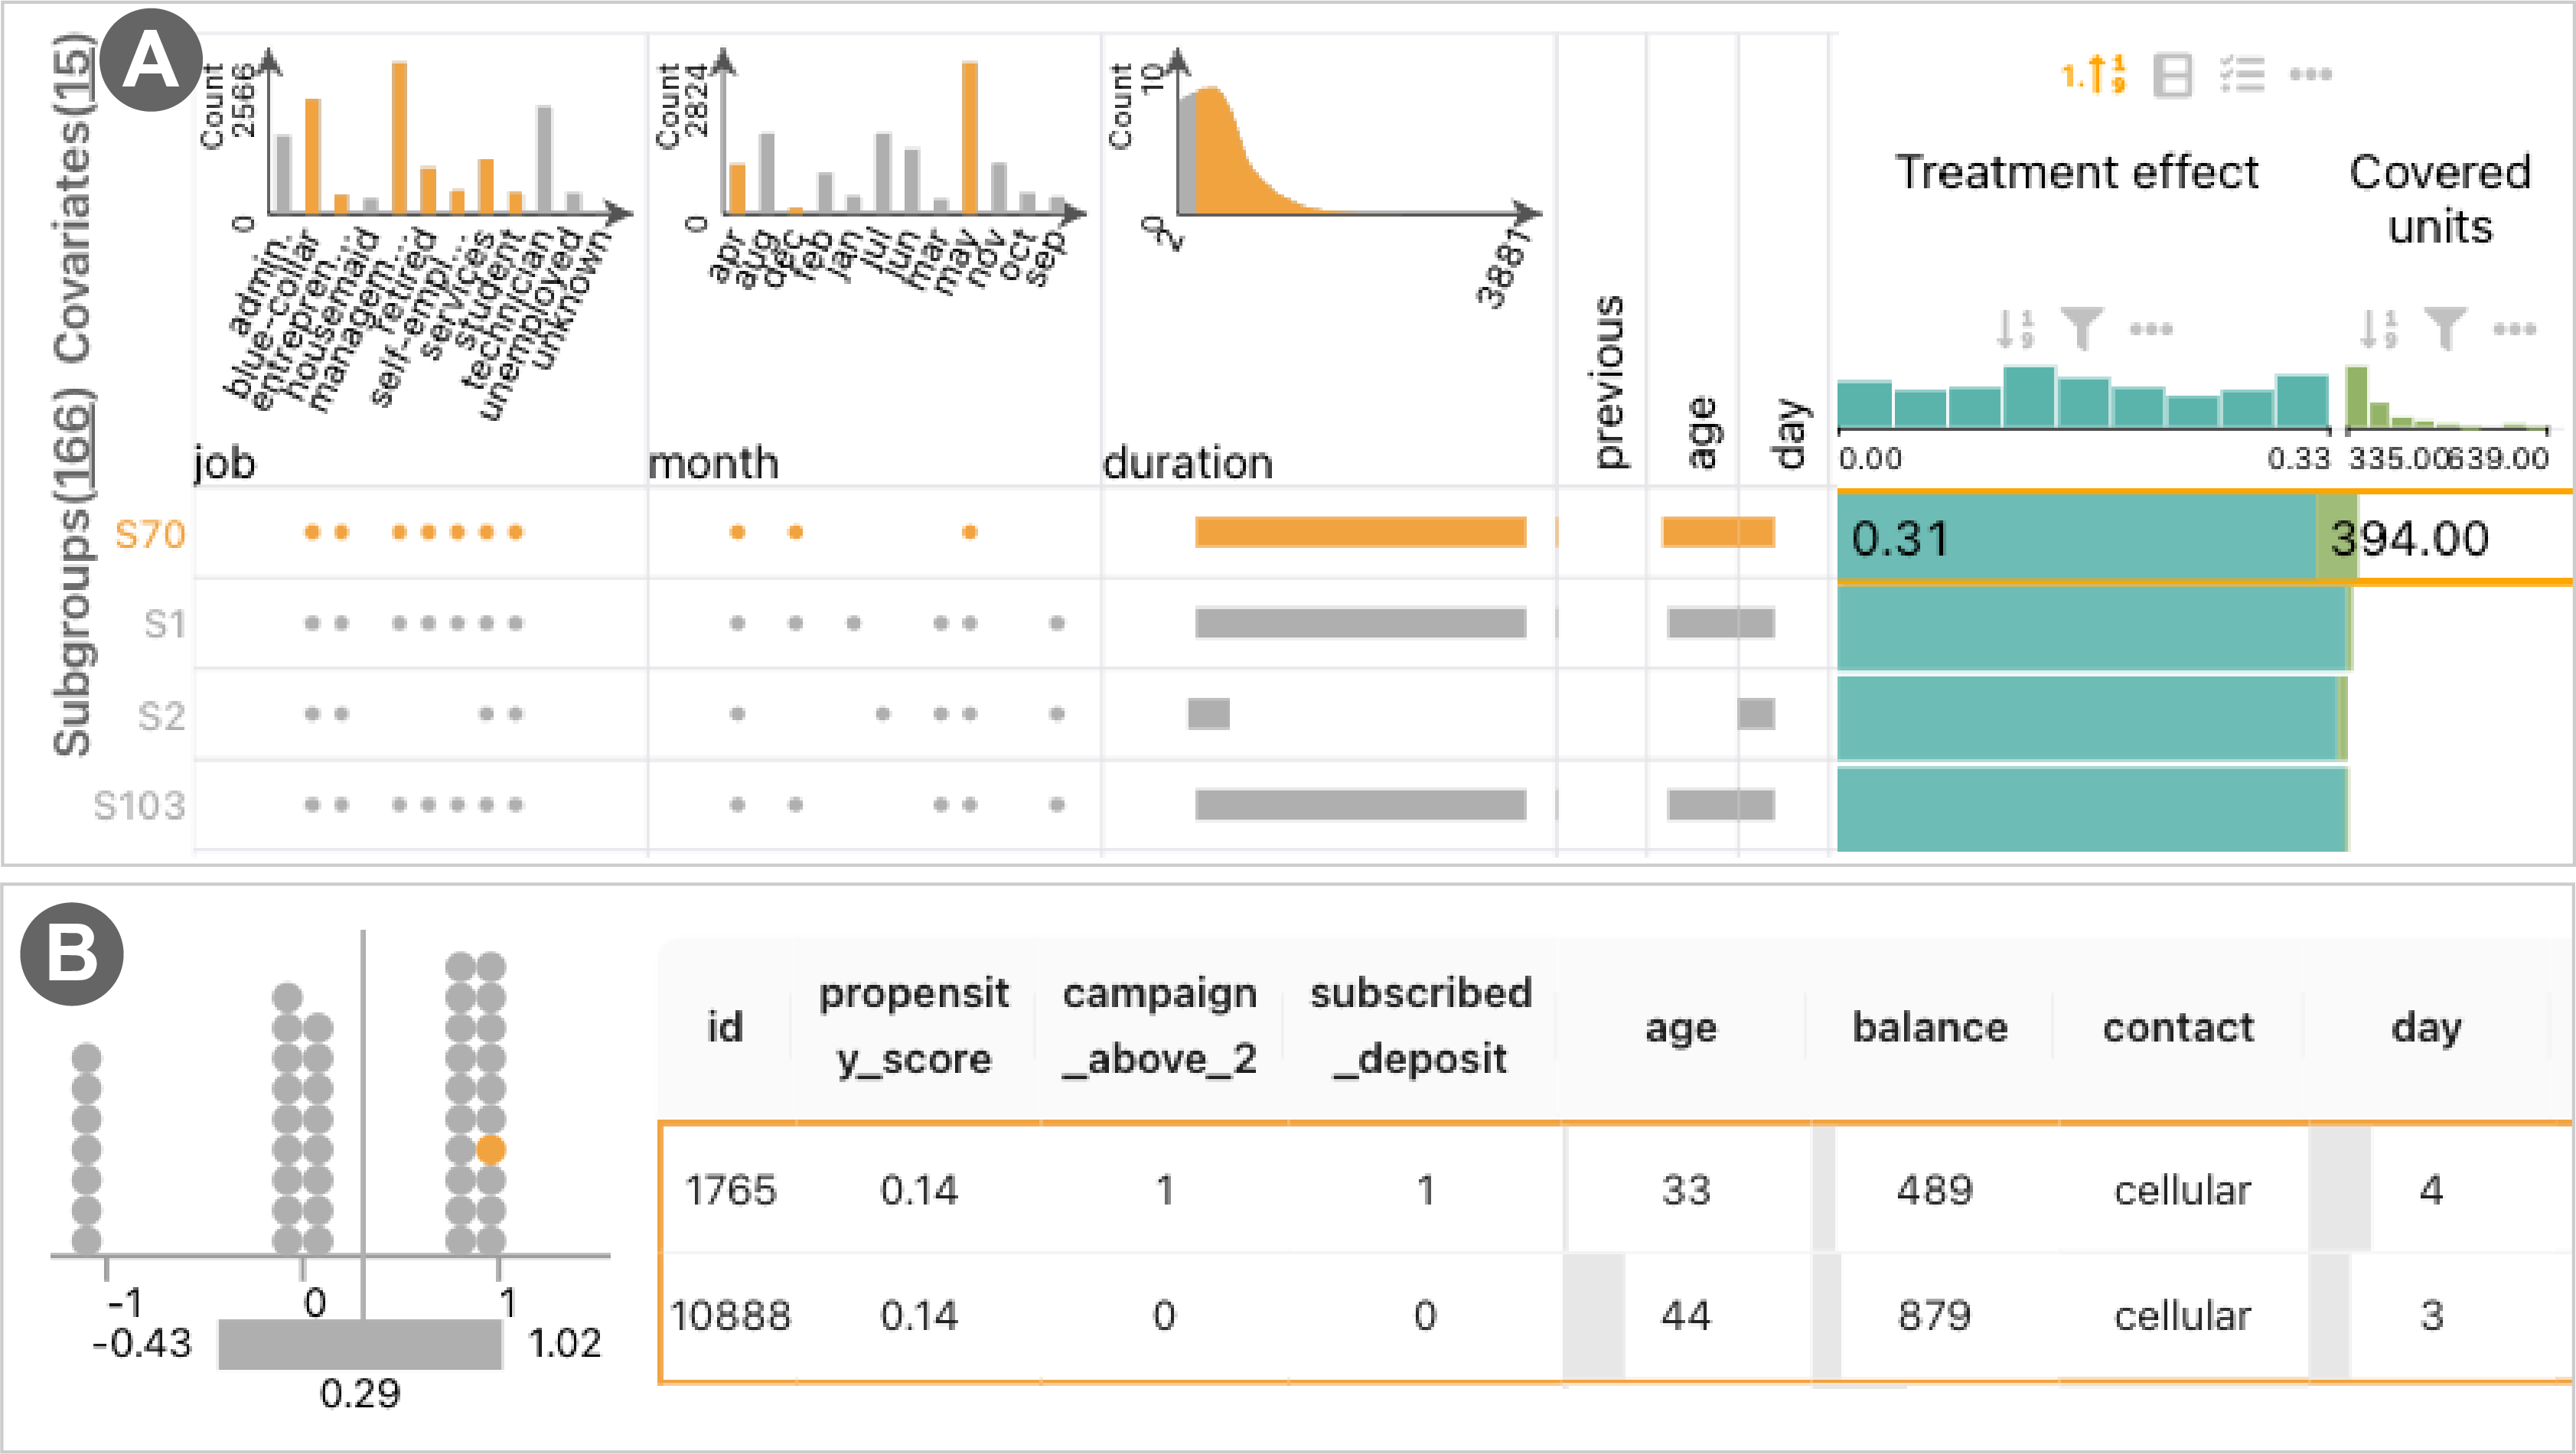Click the orange rank sort icon

click(x=2093, y=74)
